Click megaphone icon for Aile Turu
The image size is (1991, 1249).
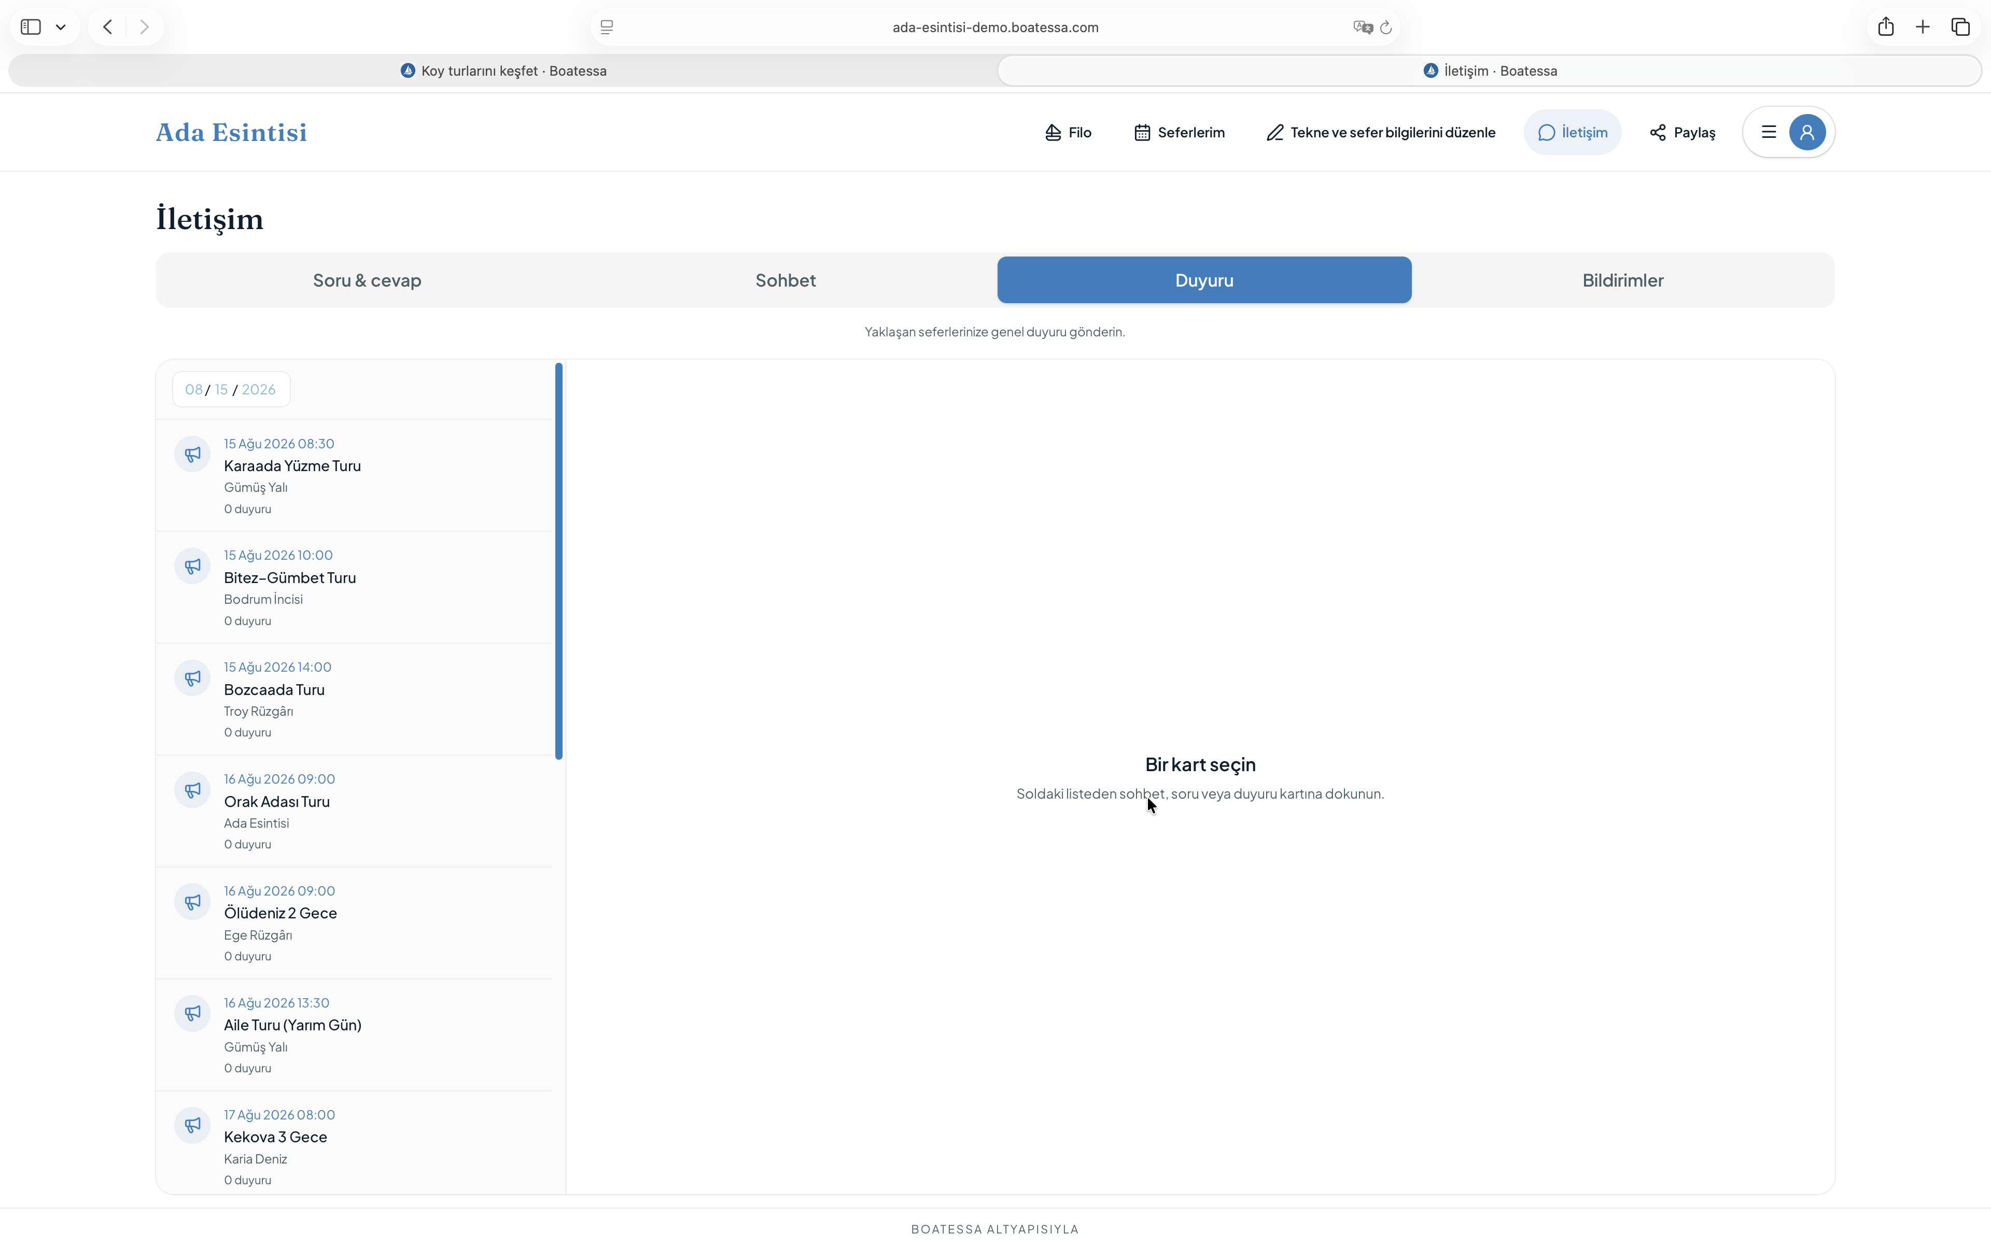pos(192,1014)
